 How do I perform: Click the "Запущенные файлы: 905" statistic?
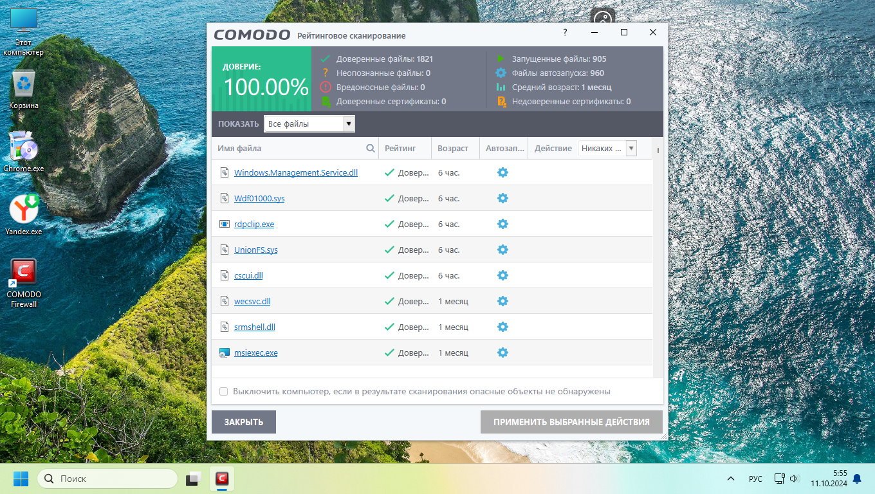click(559, 59)
